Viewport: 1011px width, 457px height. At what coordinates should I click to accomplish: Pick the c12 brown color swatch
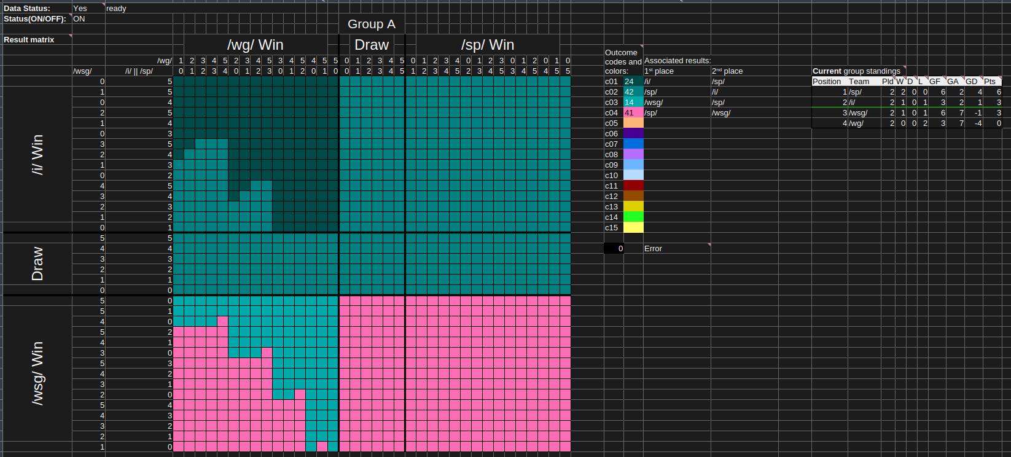[633, 196]
